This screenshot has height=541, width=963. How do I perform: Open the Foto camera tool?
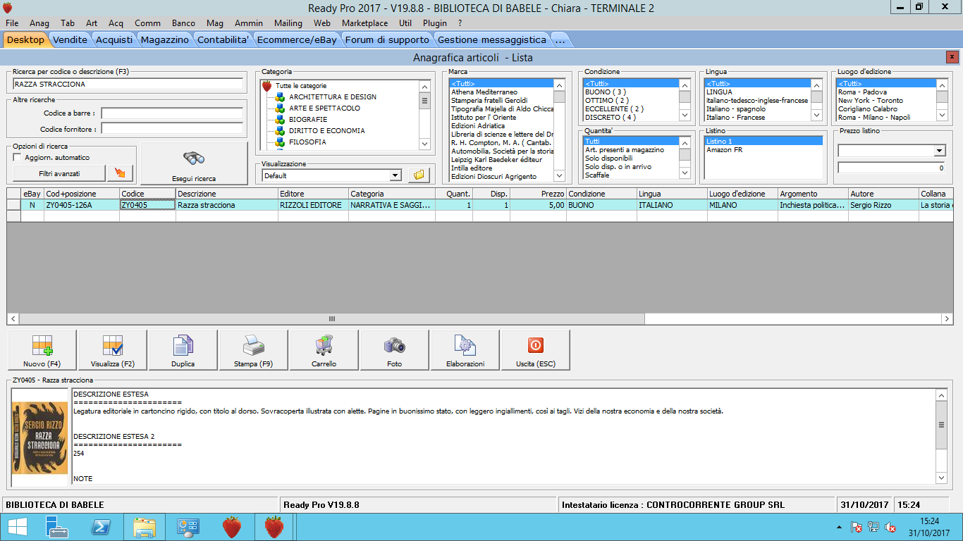point(395,350)
